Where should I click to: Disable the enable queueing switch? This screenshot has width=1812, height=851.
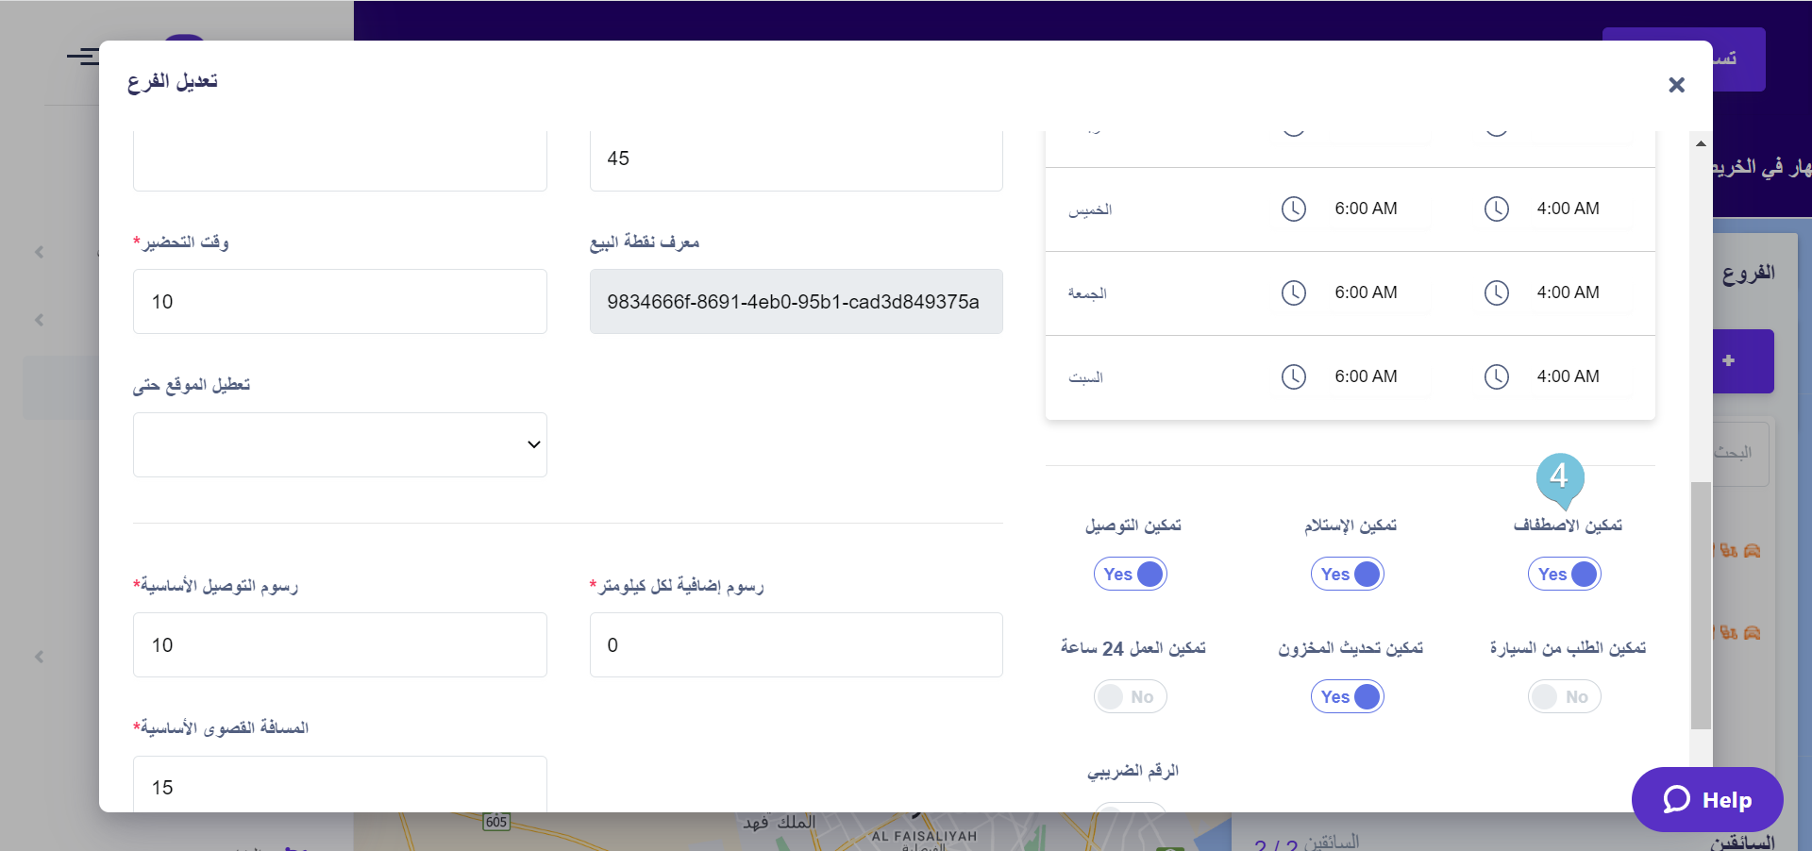(x=1565, y=574)
